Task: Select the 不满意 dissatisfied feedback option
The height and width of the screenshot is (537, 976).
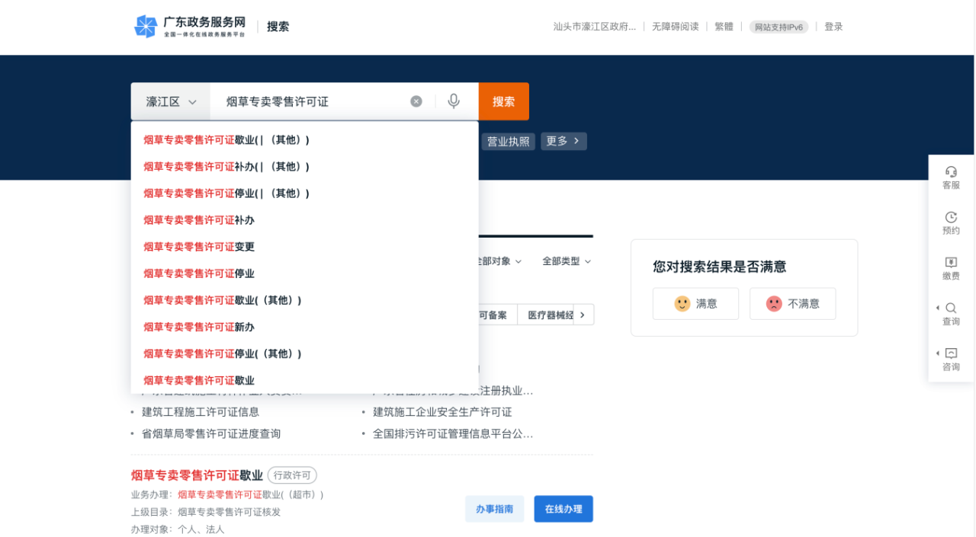Action: click(x=792, y=303)
